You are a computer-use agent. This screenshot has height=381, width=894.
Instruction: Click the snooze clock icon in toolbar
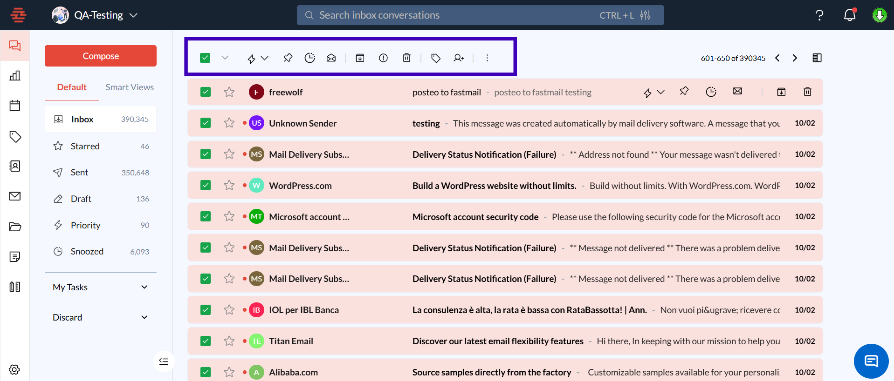[309, 58]
